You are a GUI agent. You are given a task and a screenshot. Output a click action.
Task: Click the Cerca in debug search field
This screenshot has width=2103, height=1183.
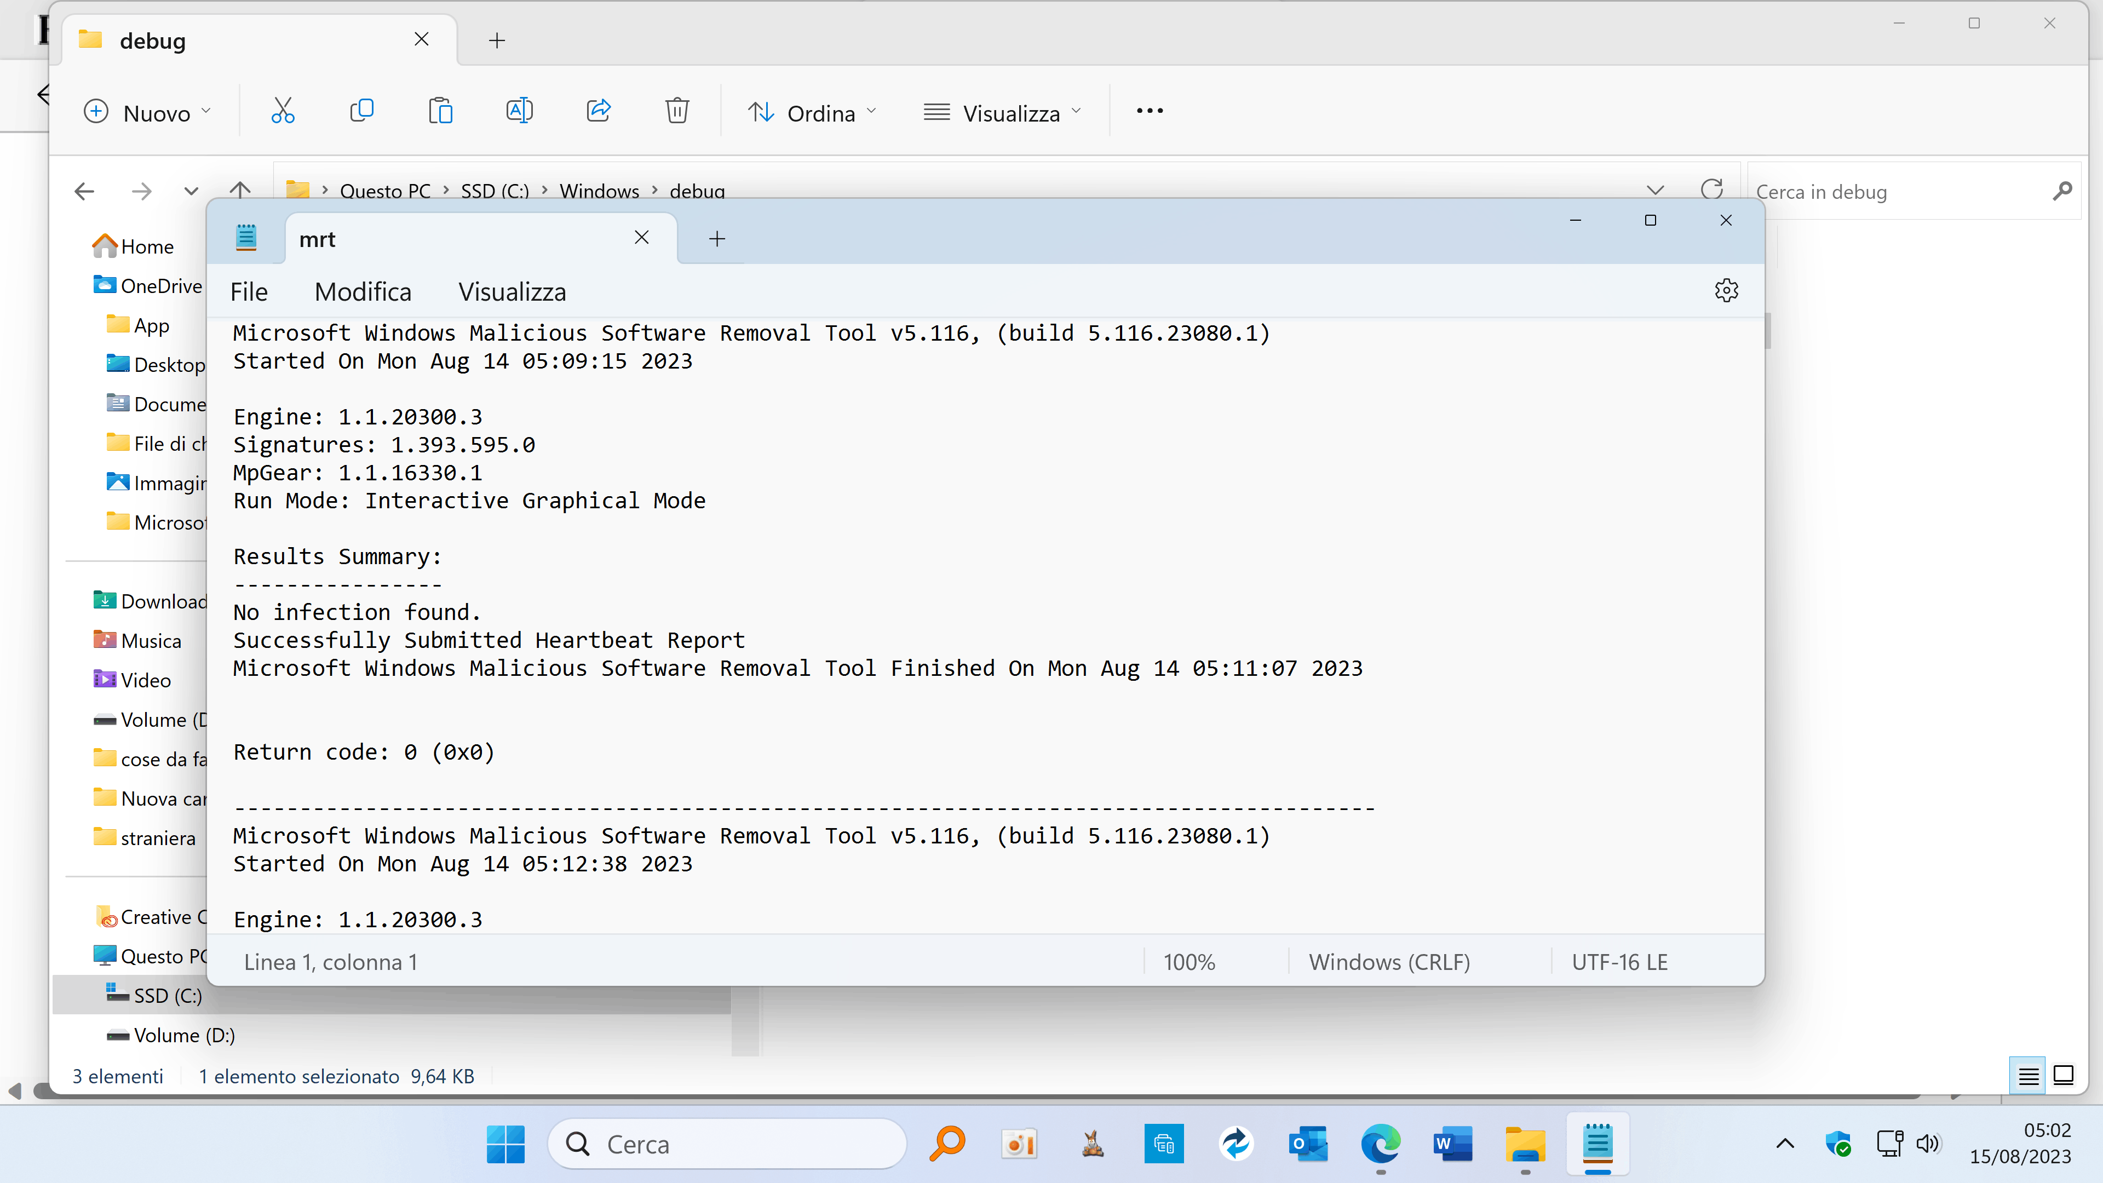[x=1894, y=192]
